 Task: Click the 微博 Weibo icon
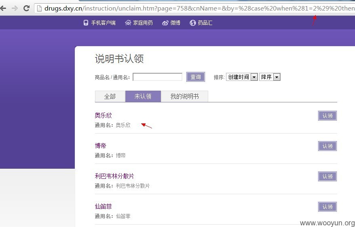coord(165,23)
